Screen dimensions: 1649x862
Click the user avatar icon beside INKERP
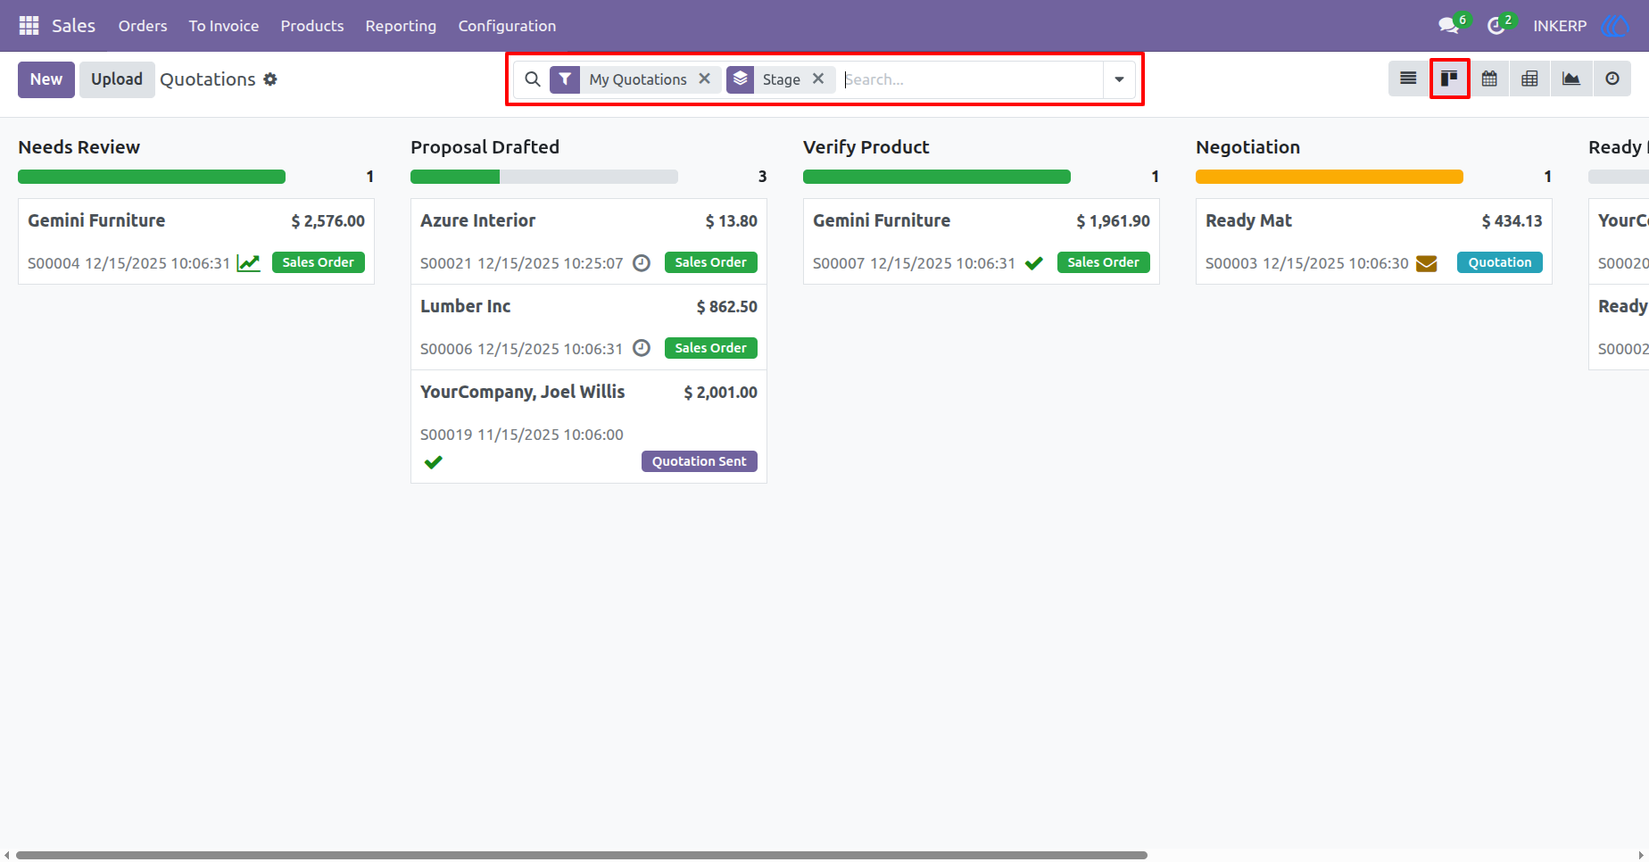[1614, 26]
